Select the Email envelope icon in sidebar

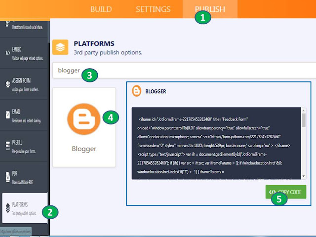click(x=8, y=115)
